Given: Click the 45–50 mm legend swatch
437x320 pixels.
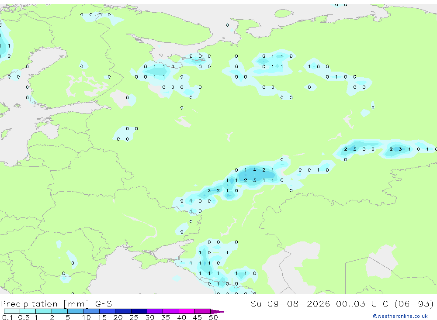Looking at the screenshot, I should click(x=202, y=311).
